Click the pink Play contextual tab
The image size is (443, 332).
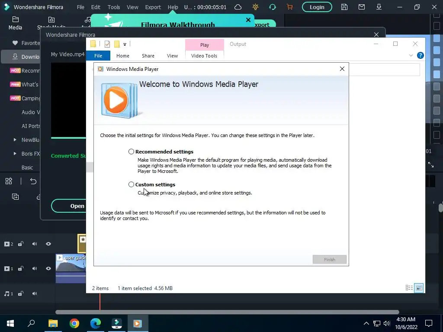(x=205, y=45)
